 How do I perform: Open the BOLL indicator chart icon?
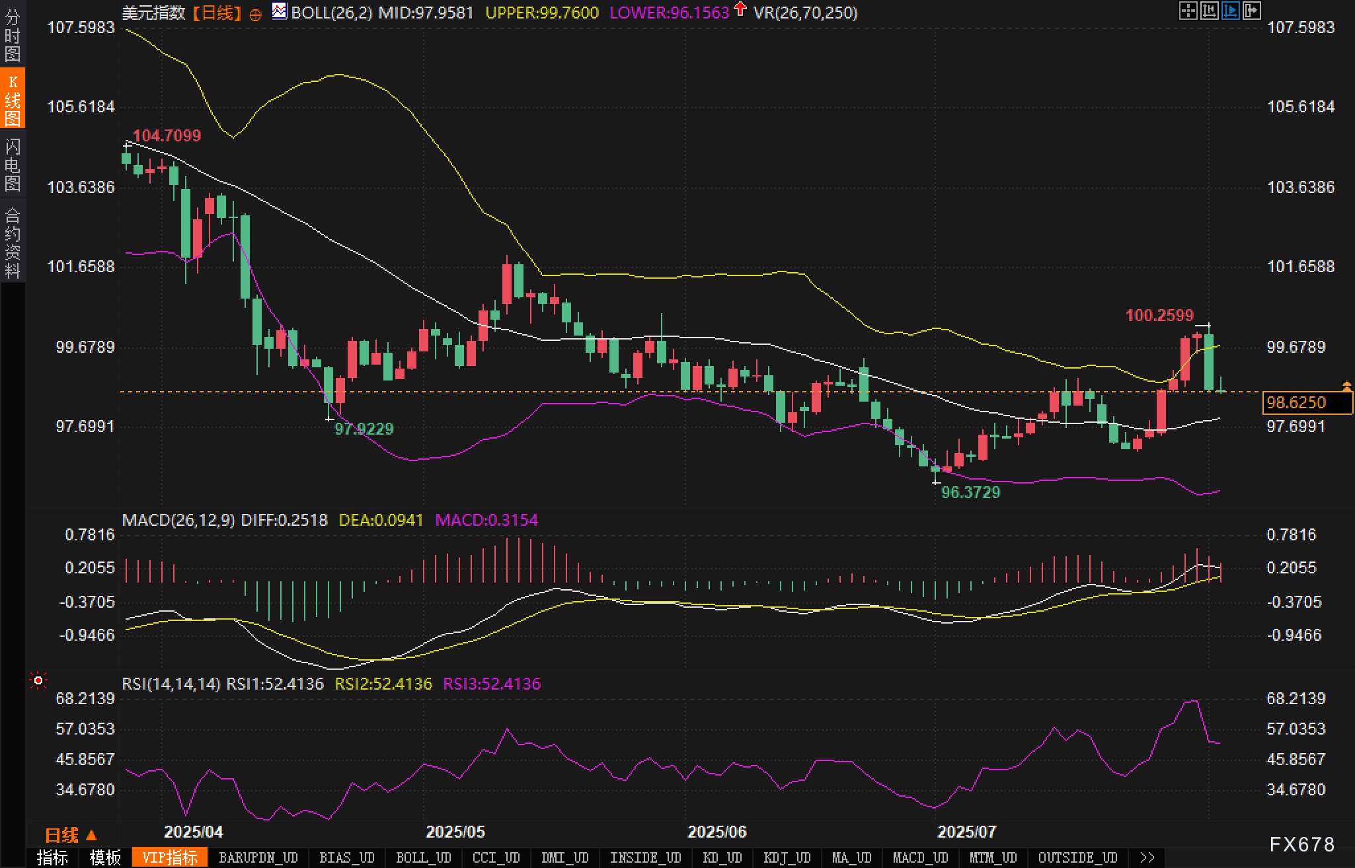[x=280, y=11]
